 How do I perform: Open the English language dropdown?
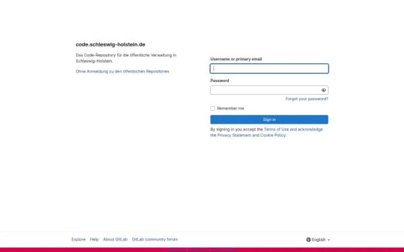pyautogui.click(x=318, y=240)
